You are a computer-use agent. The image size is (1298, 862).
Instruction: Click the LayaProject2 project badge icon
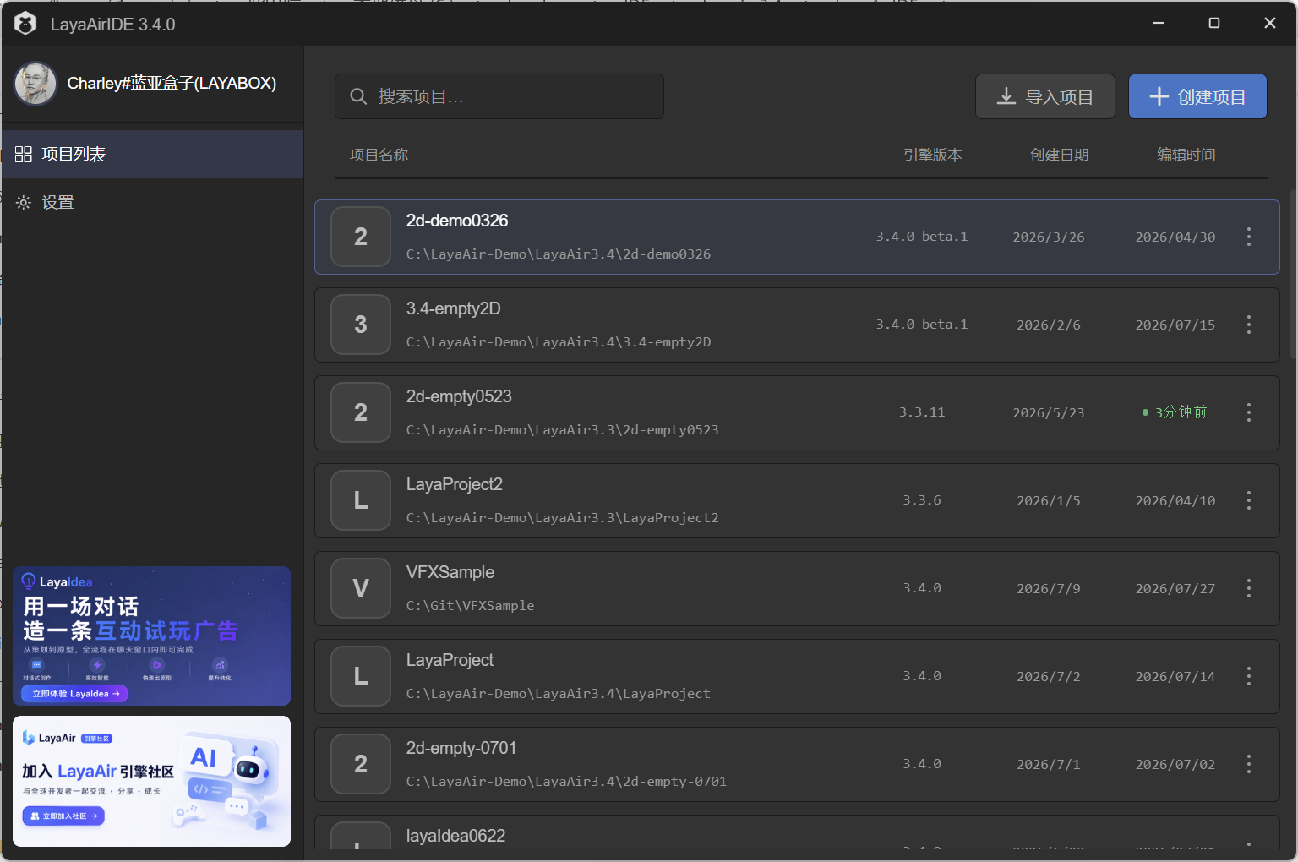361,500
